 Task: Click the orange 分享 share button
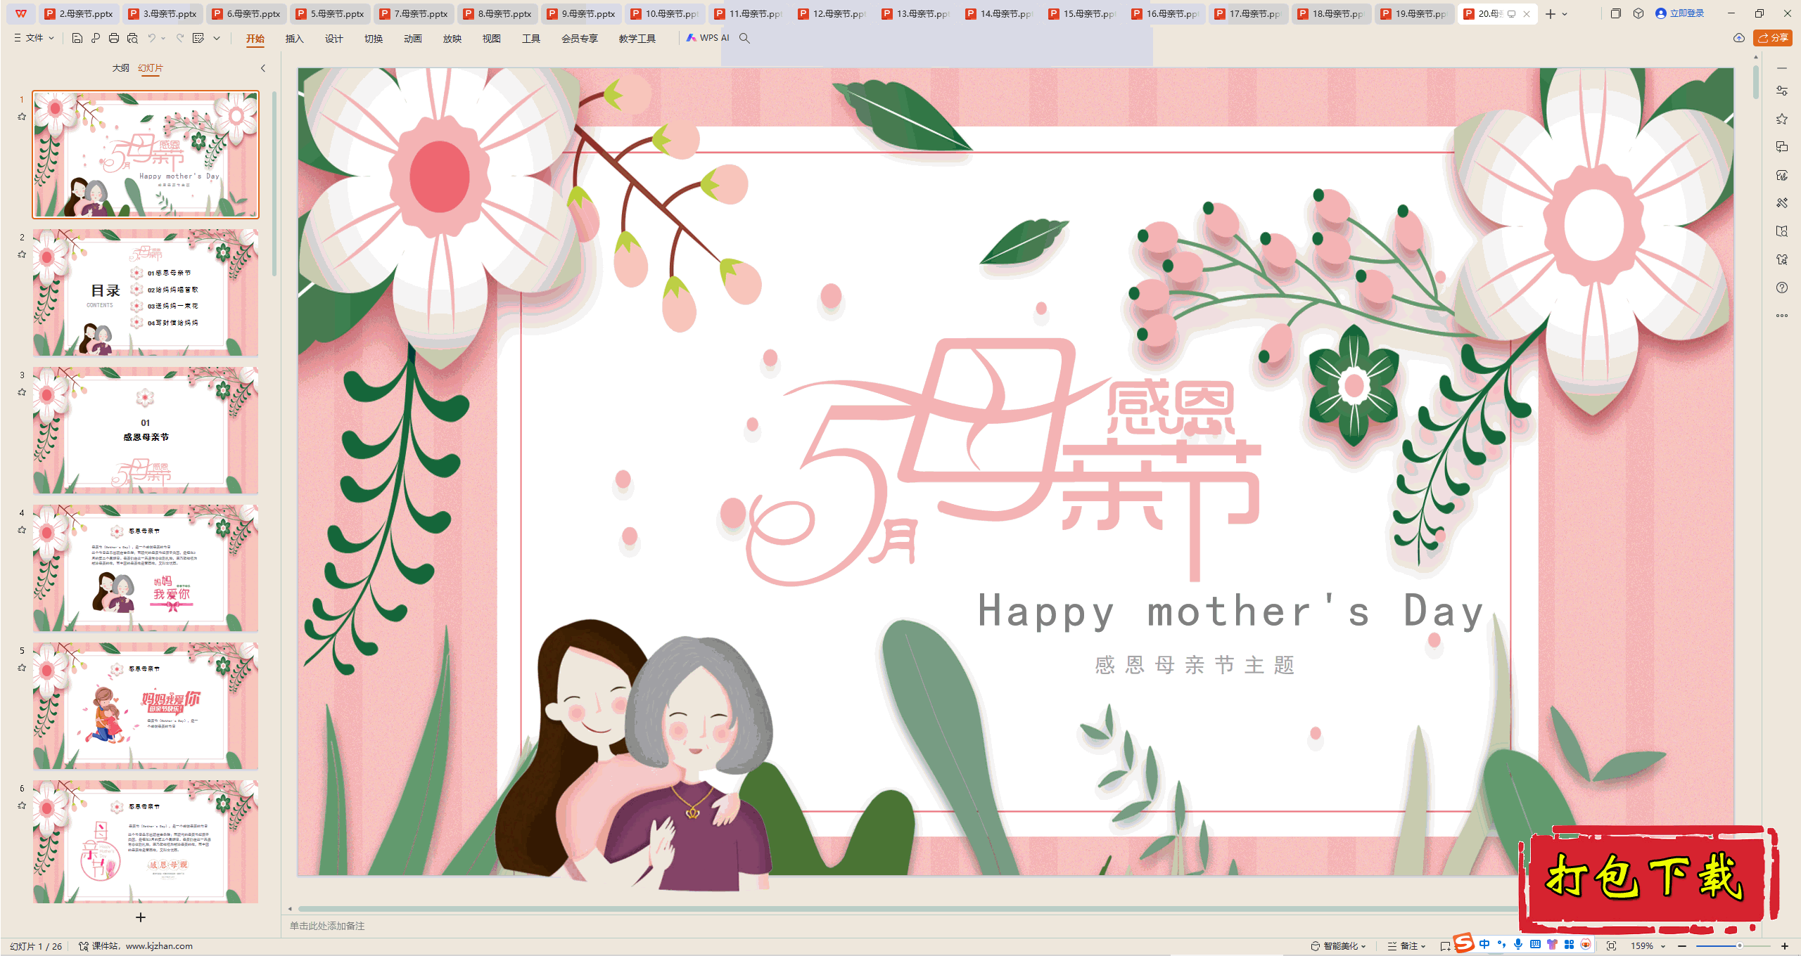pyautogui.click(x=1773, y=38)
